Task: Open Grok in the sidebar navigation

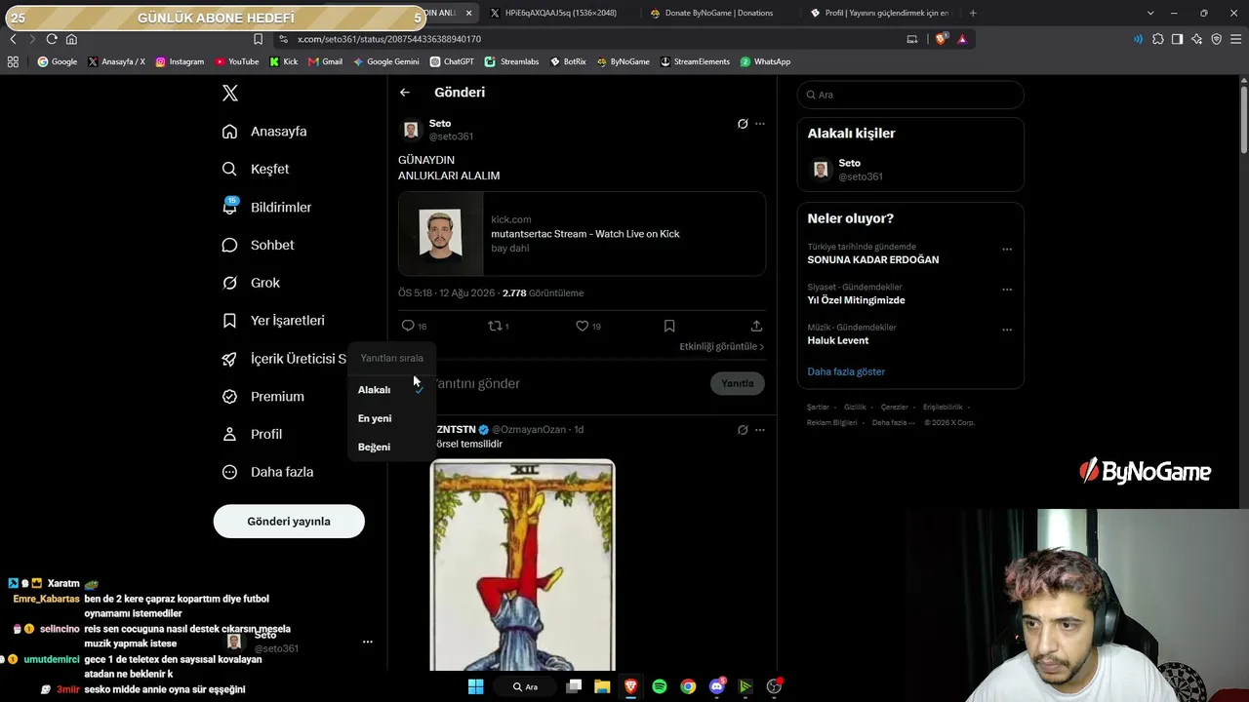Action: (252, 283)
